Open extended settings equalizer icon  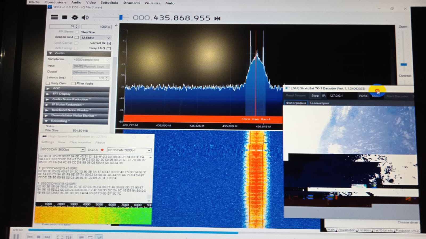pos(69,237)
